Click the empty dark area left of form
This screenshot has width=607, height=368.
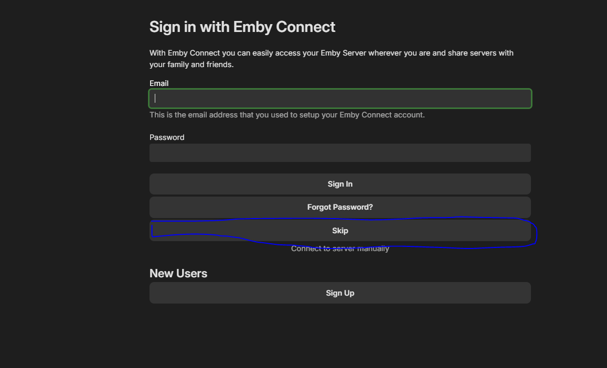pyautogui.click(x=68, y=183)
